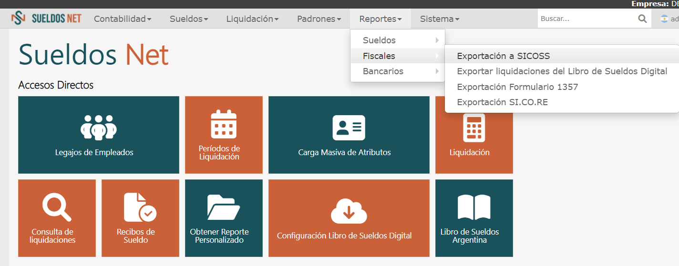Open Obtener Reporte Personalizado folder tile
The image size is (679, 266).
(224, 218)
